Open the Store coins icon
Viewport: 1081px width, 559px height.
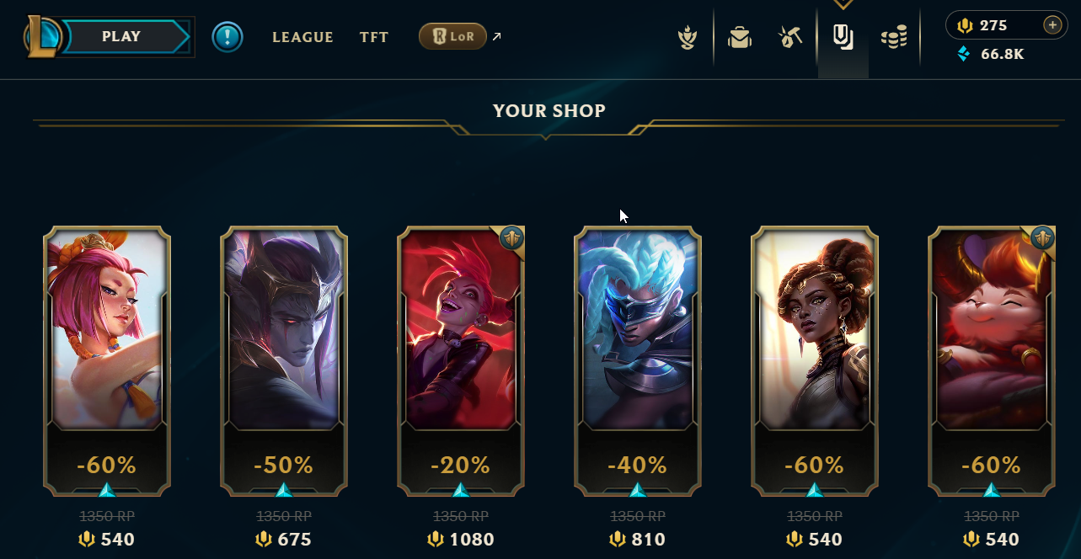(x=894, y=37)
